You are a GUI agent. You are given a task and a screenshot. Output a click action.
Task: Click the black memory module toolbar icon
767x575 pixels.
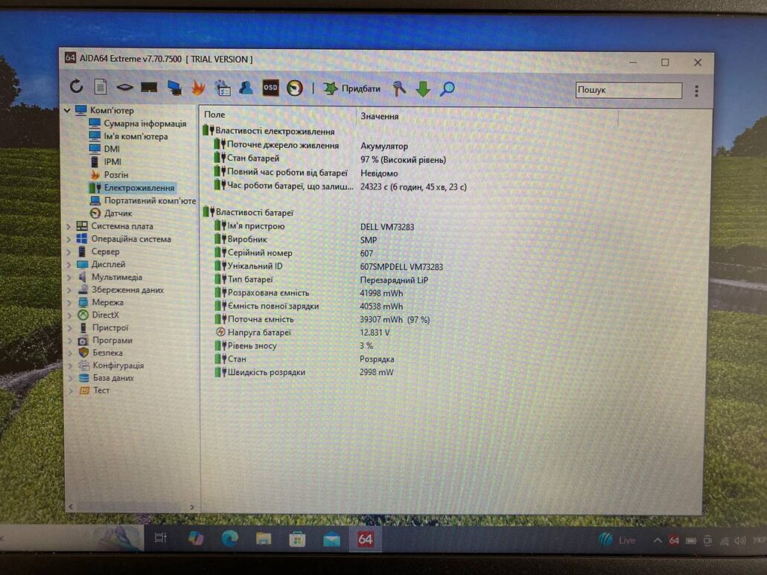[x=149, y=88]
